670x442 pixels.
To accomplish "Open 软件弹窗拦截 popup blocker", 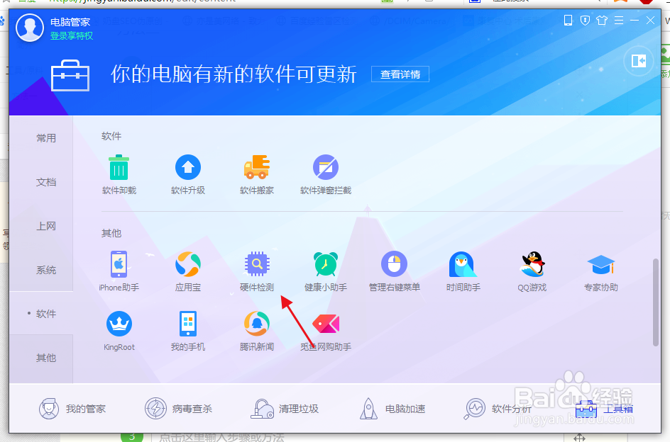I will pos(325,170).
